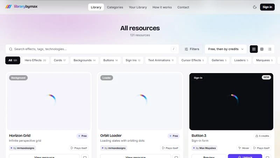Click the Loader tag on Orbit Loader
Screen dimensions: 280x158
coord(107,78)
